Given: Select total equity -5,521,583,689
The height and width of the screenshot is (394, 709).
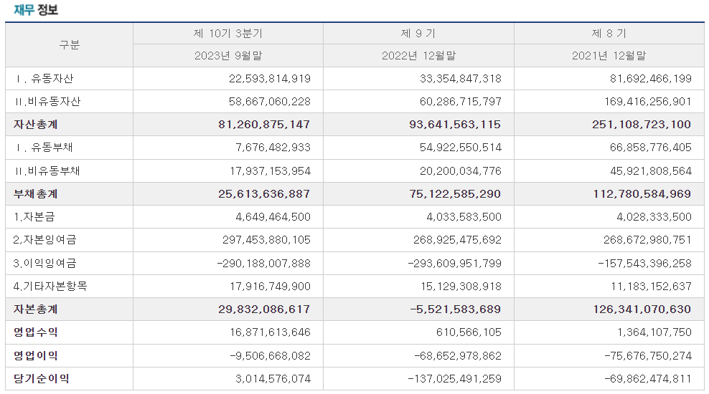Looking at the screenshot, I should (x=456, y=309).
